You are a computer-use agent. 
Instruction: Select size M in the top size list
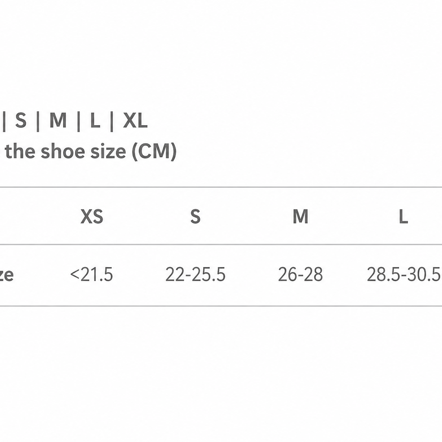click(58, 120)
